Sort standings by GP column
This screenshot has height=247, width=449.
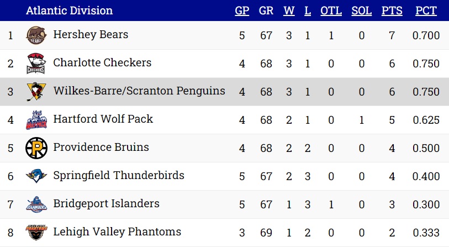click(x=242, y=10)
